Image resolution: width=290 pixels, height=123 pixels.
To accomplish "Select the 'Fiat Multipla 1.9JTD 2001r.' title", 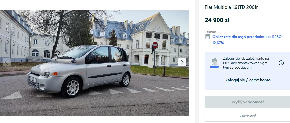I will [x=232, y=7].
